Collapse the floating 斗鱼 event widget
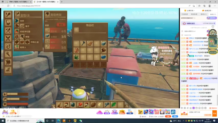The height and width of the screenshot is (123, 218). (x=213, y=27)
